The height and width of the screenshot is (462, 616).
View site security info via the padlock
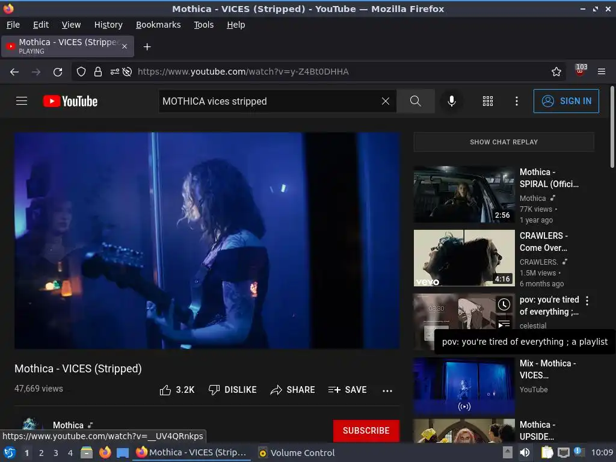point(98,72)
